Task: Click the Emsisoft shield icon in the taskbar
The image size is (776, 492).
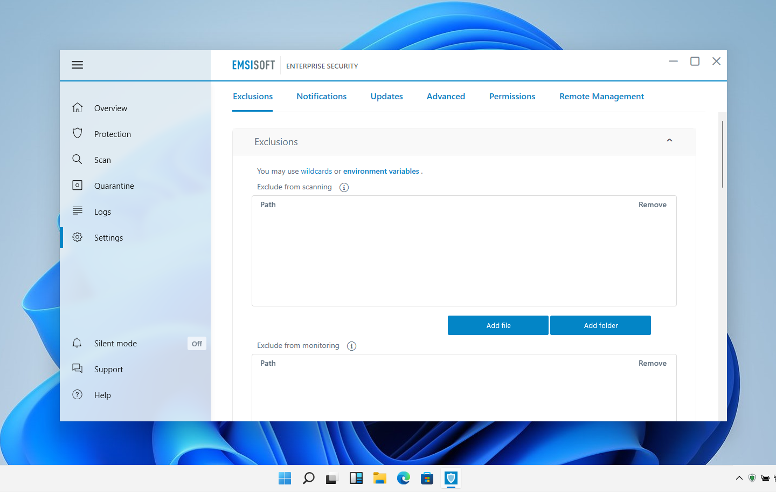Action: point(451,479)
